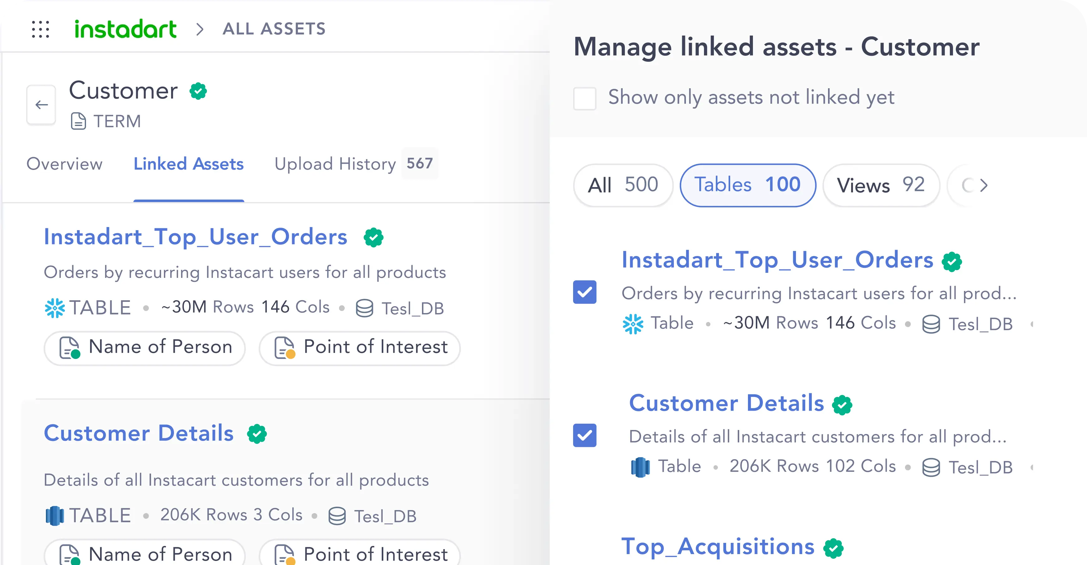The height and width of the screenshot is (565, 1087).
Task: Expand more filter chips with right chevron
Action: pos(984,185)
